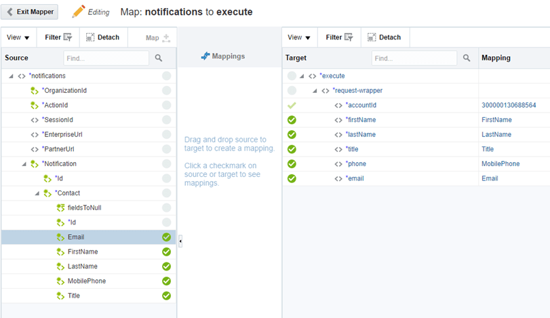The image size is (550, 318).
Task: Click the Source Find input field
Action: click(x=106, y=58)
